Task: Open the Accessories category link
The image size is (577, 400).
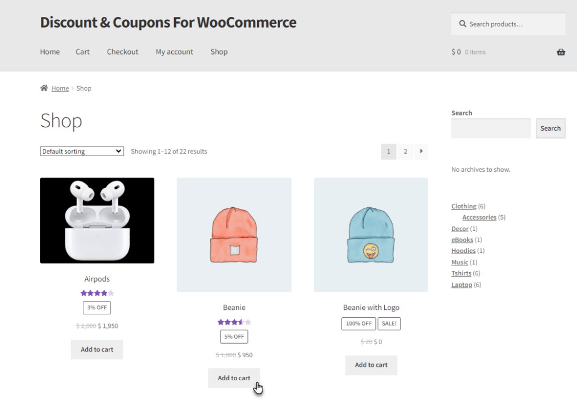Action: [479, 217]
